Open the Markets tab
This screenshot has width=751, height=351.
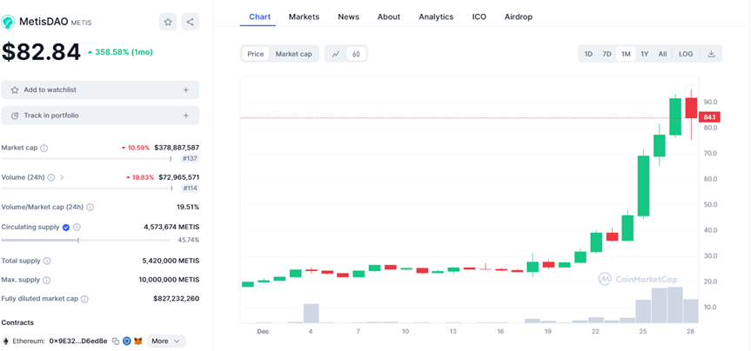(x=304, y=17)
